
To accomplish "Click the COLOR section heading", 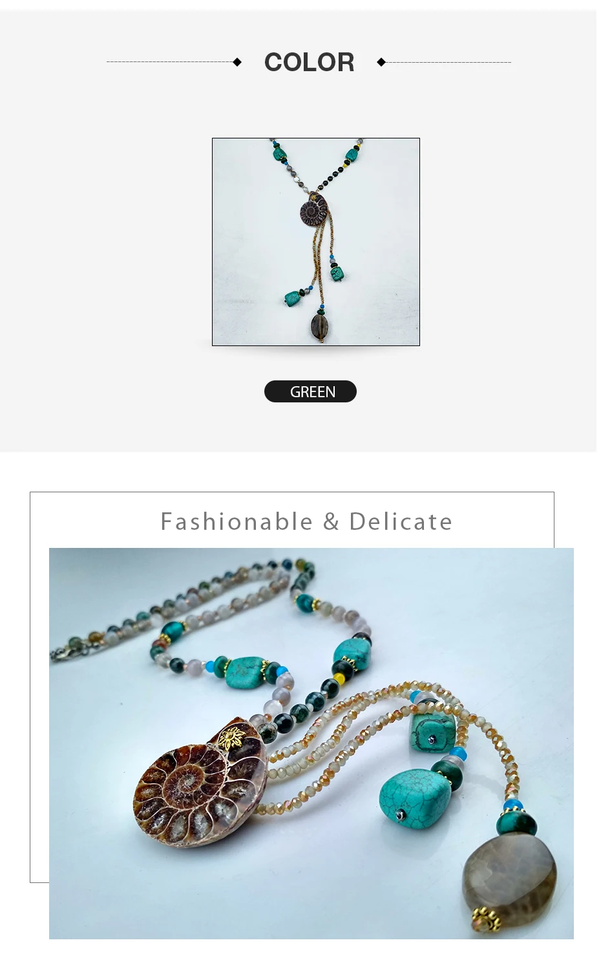I will tap(310, 62).
